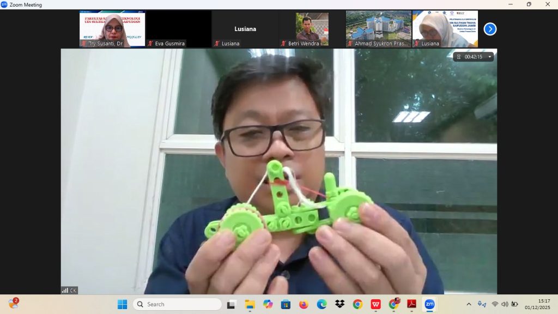Open the Microsoft Store taskbar icon
This screenshot has height=314, width=558.
click(286, 304)
